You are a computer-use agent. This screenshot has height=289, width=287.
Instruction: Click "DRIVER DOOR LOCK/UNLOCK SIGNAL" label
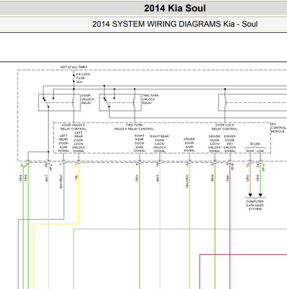click(215, 144)
